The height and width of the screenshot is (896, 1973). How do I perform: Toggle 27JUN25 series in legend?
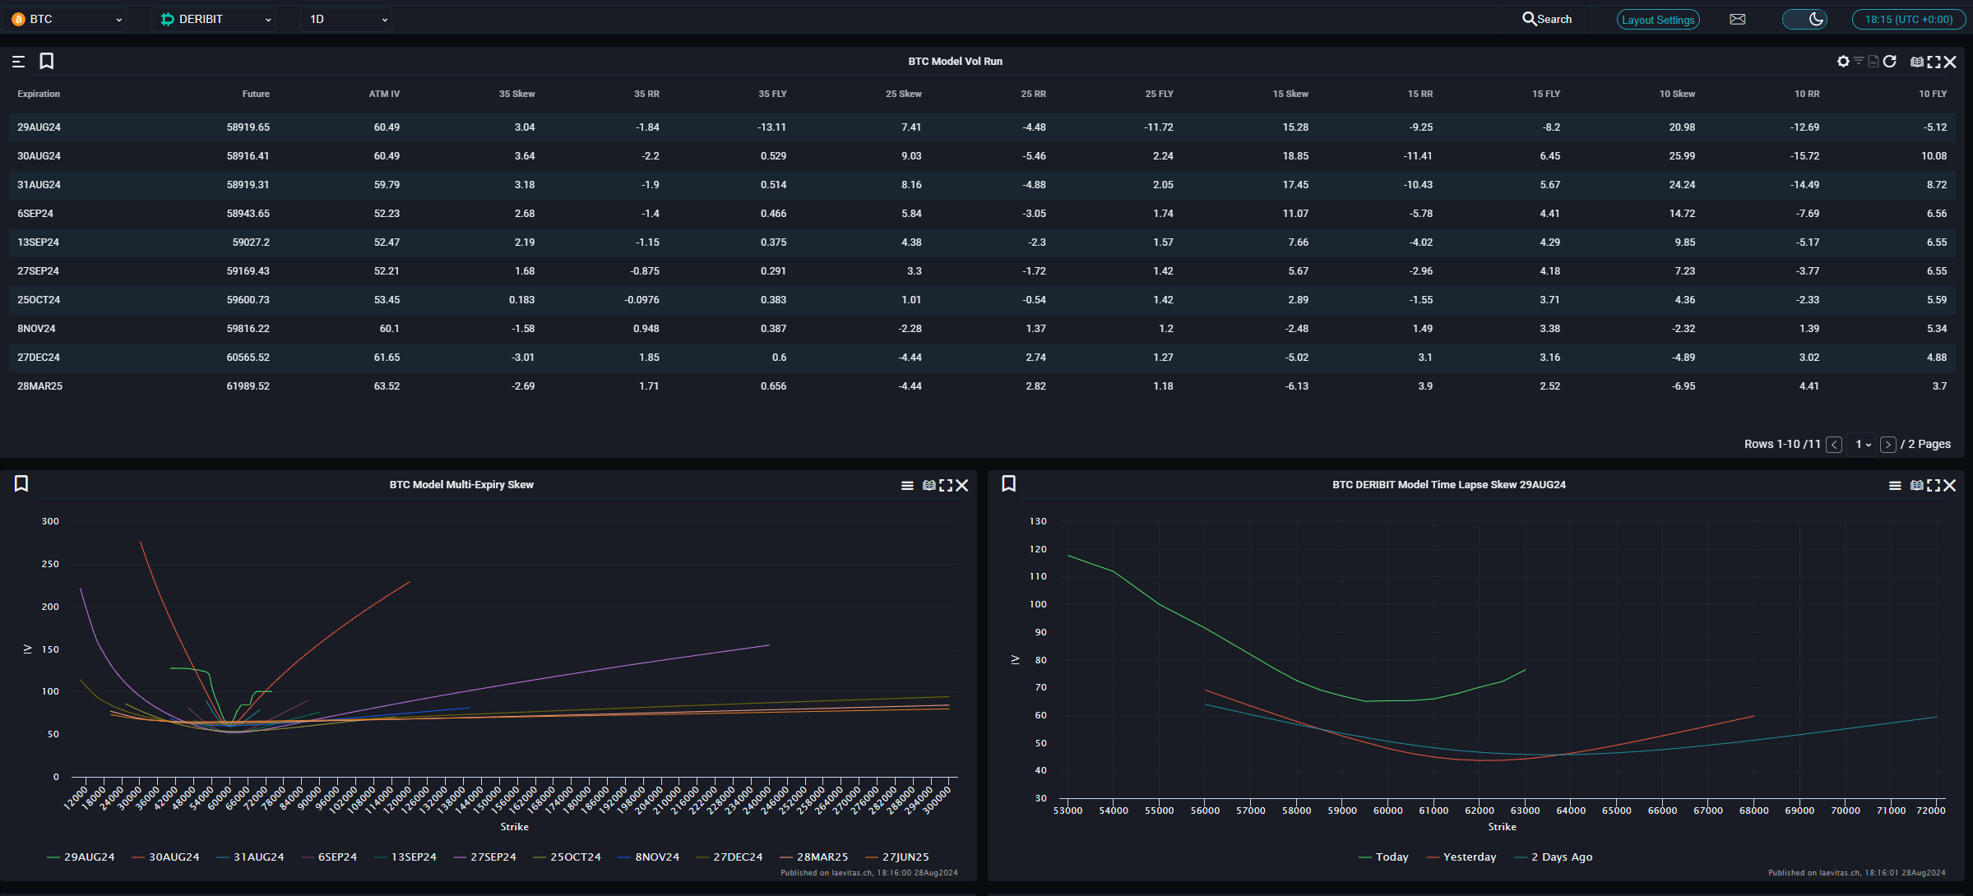point(897,857)
